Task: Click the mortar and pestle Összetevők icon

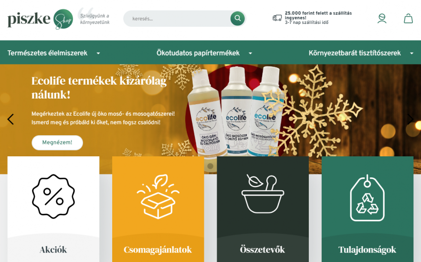Action: (263, 194)
